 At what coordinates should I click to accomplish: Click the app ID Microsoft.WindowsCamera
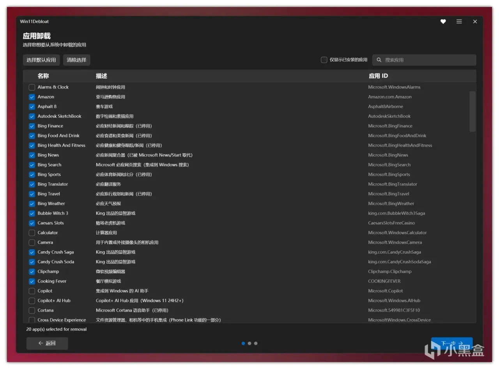tap(395, 243)
